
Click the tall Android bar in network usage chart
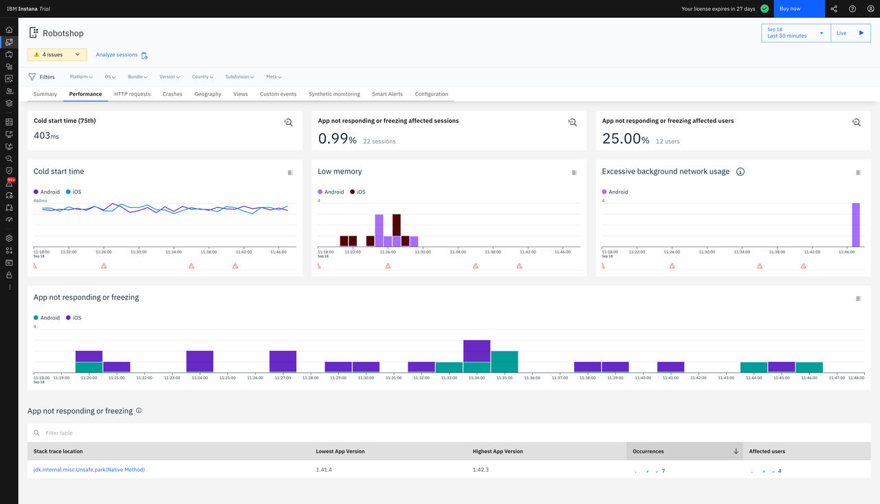[856, 225]
